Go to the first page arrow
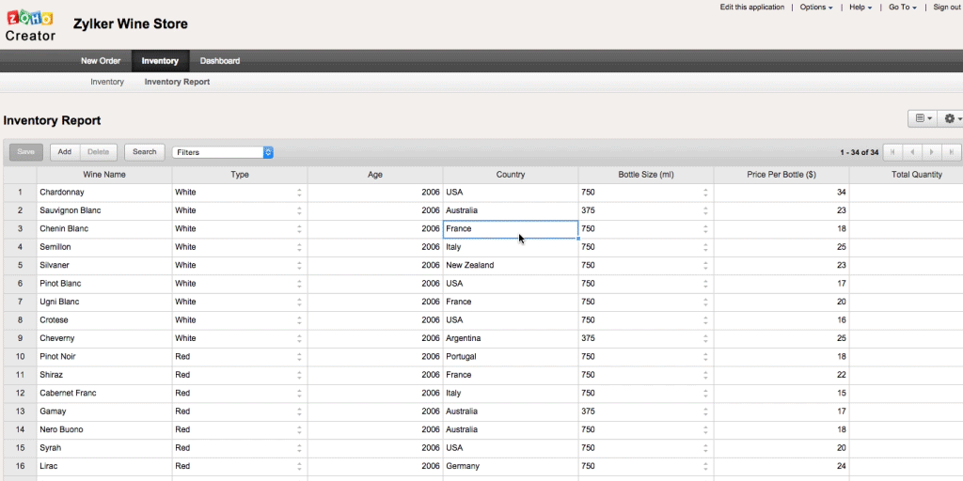This screenshot has width=963, height=481. (892, 152)
